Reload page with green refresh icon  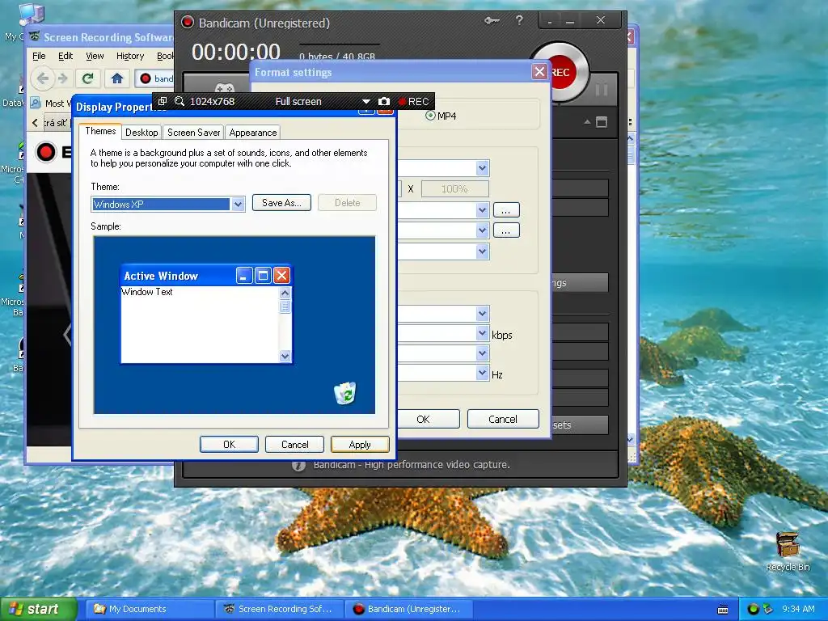[87, 78]
